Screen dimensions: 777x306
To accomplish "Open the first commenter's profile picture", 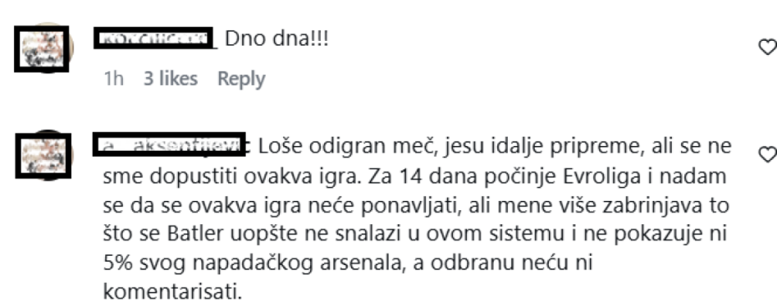I will point(44,48).
